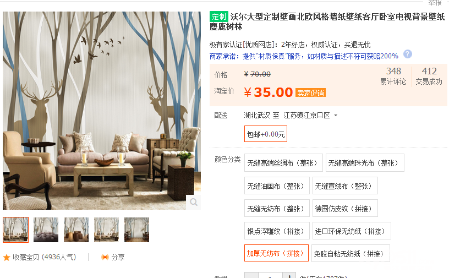Select the 无缝高端丝绸布（整张）option
Screen dimensions: 449x278
click(x=283, y=163)
